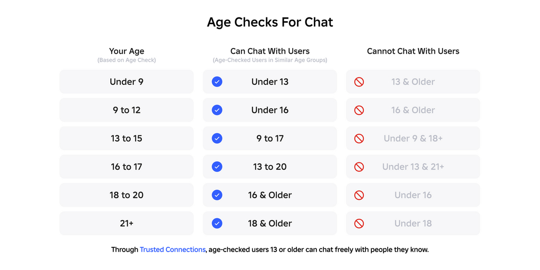540x270 pixels.
Task: Click the blue checkmark beside Under 16
Action: tap(217, 110)
